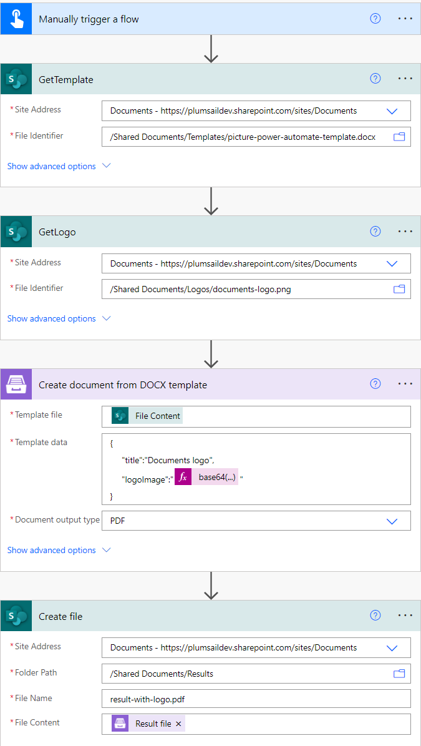The height and width of the screenshot is (746, 421).
Task: Collapse the GetTemplate action header
Action: click(x=211, y=79)
